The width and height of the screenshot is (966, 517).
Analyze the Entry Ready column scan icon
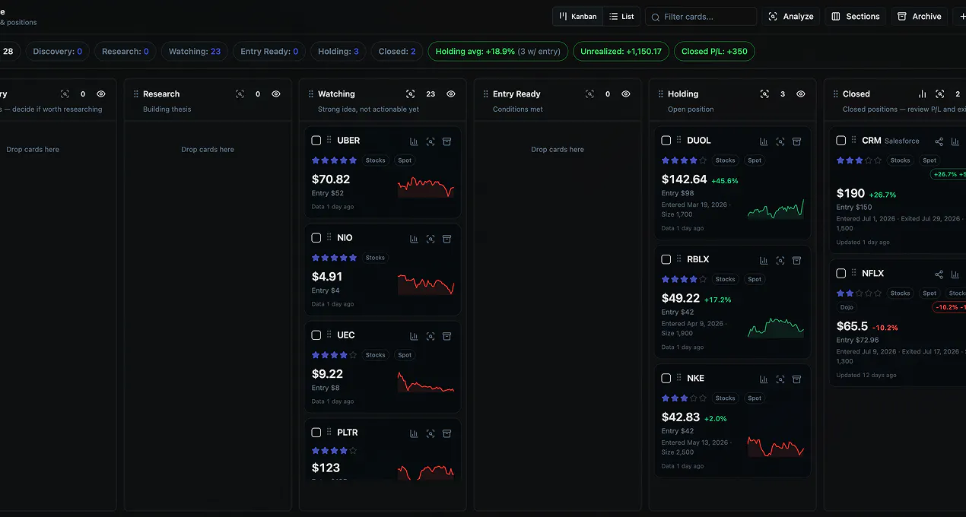589,94
